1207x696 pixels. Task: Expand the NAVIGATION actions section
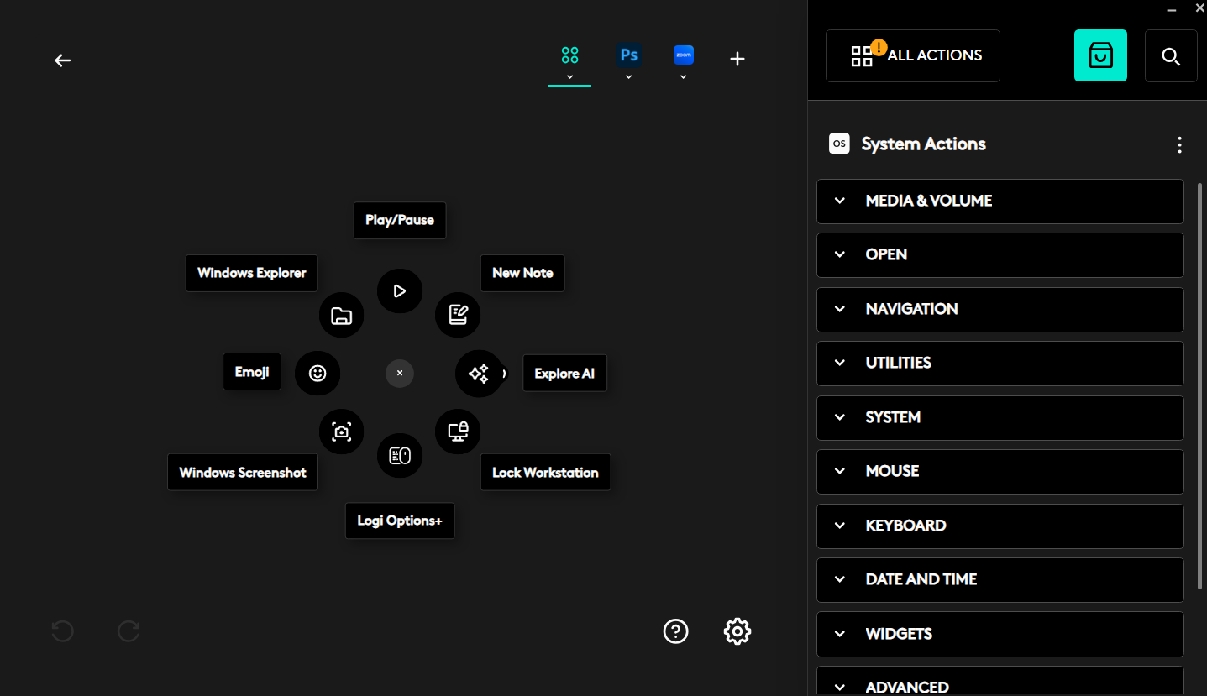pyautogui.click(x=1000, y=309)
